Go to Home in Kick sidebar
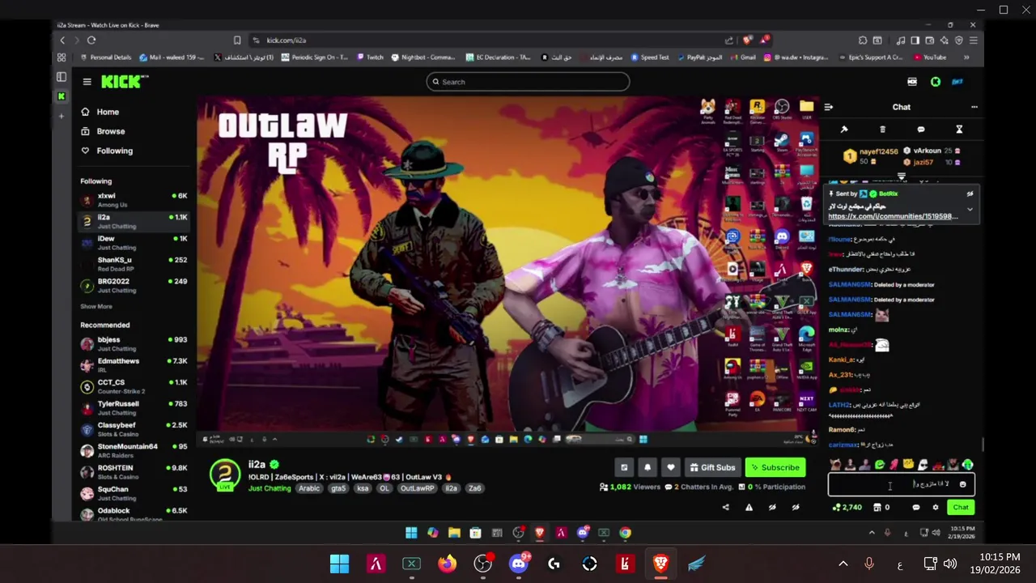Screen dimensions: 1036x583 (x=100, y=112)
